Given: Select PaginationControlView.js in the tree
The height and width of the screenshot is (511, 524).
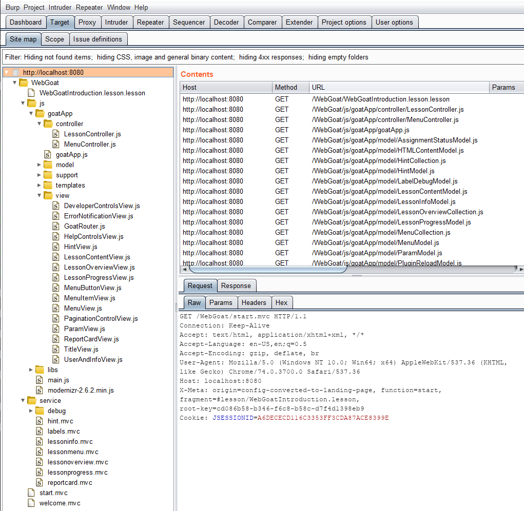Looking at the screenshot, I should (101, 319).
